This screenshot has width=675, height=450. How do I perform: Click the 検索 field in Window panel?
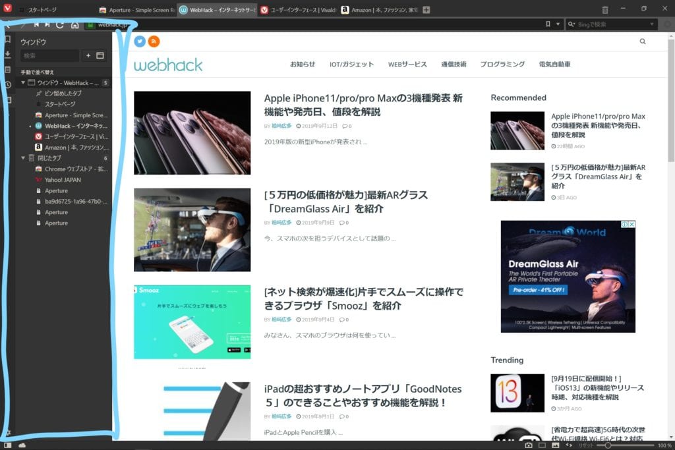pos(49,55)
